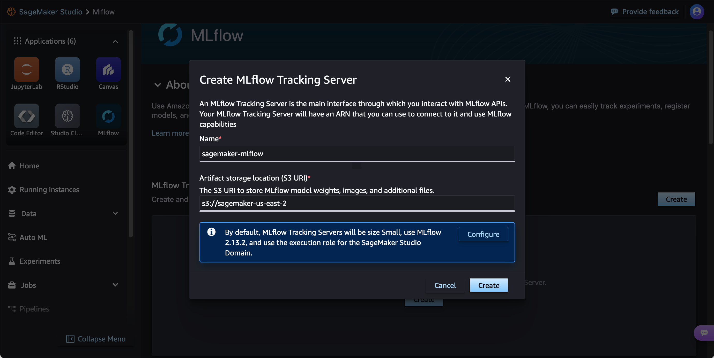Click the Code Editor application icon
Viewport: 714px width, 358px height.
26,116
